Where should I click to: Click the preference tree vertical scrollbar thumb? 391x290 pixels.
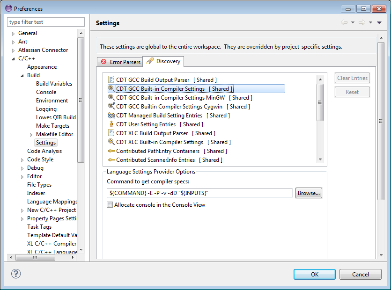tap(81, 100)
